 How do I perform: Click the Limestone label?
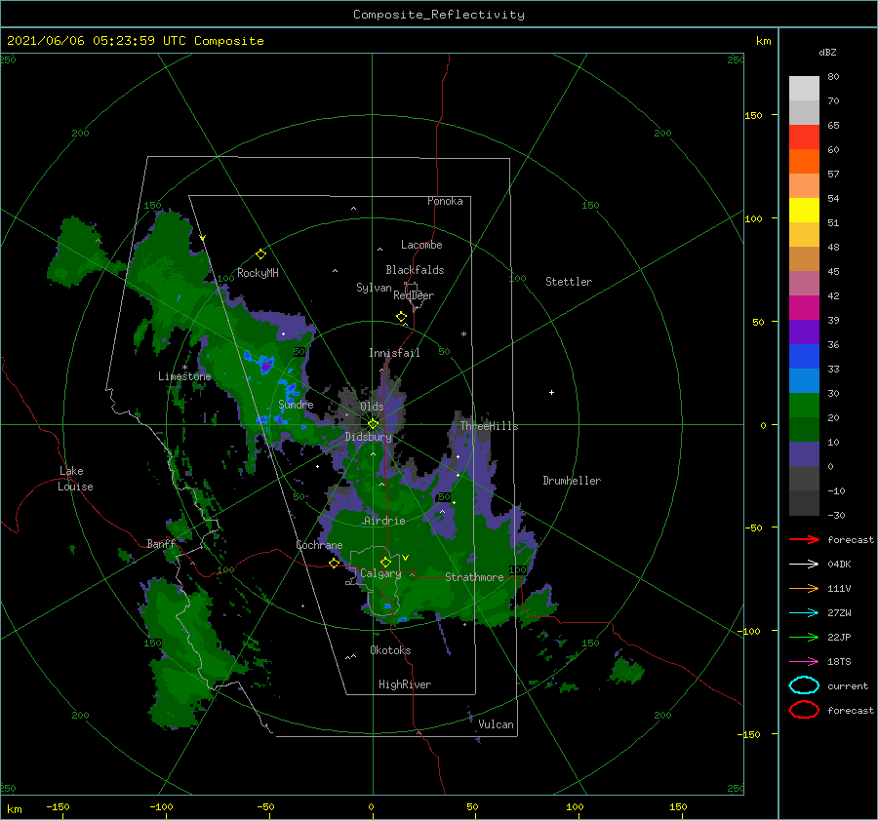point(184,376)
